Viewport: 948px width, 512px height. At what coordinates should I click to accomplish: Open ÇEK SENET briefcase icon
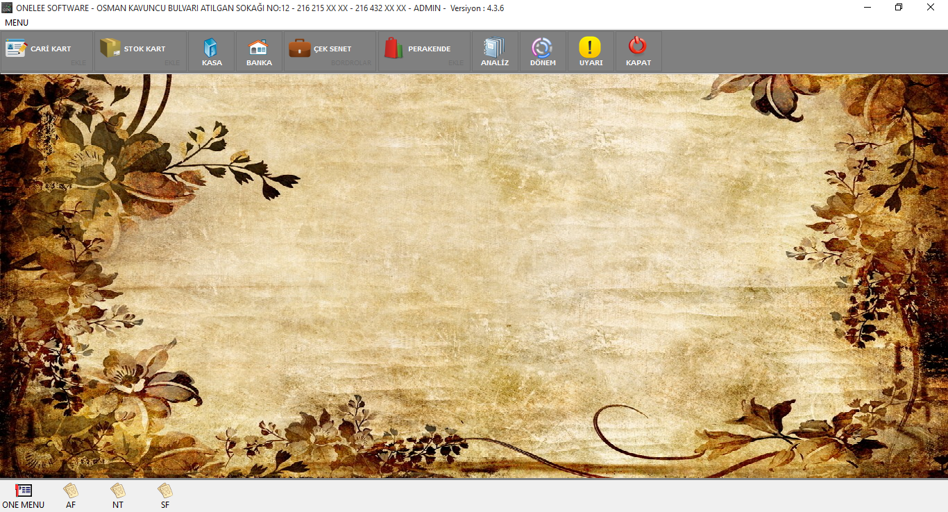pyautogui.click(x=300, y=48)
